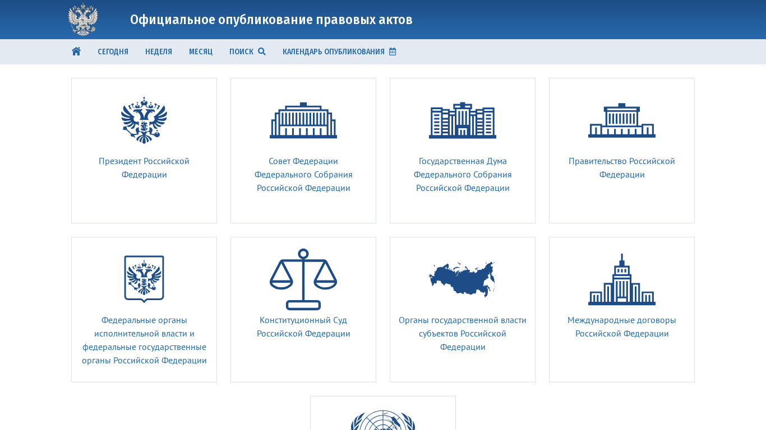Viewport: 766px width, 430px height.
Task: Click the Russia map icon for regional authorities
Action: click(463, 279)
